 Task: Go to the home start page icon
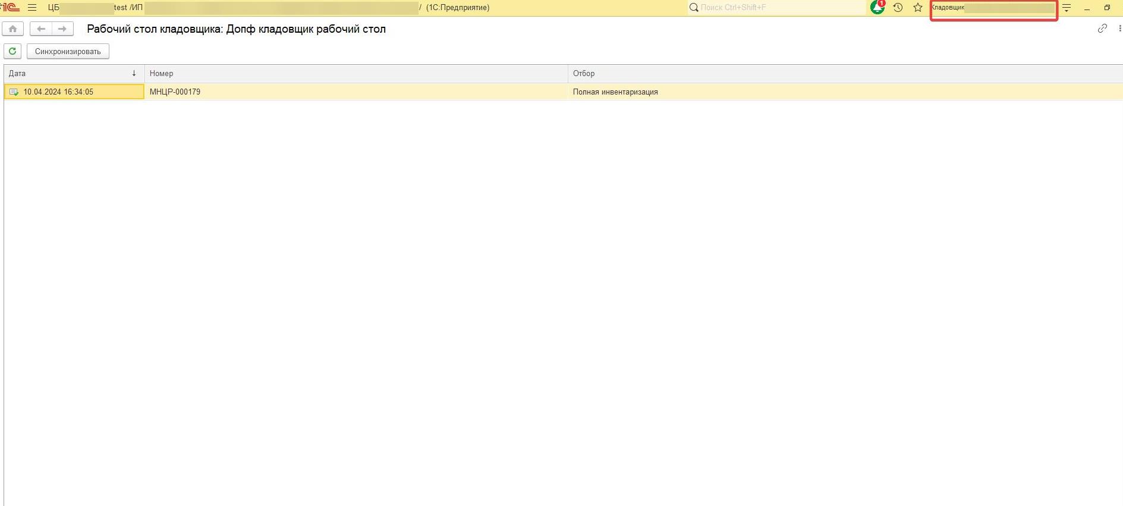tap(12, 29)
